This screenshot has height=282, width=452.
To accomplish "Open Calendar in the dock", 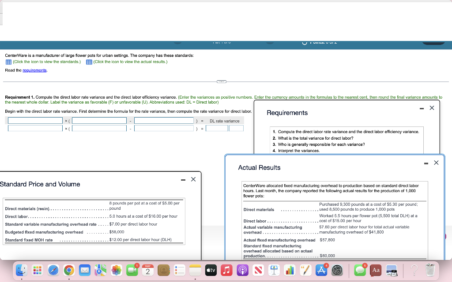I will click(x=148, y=270).
